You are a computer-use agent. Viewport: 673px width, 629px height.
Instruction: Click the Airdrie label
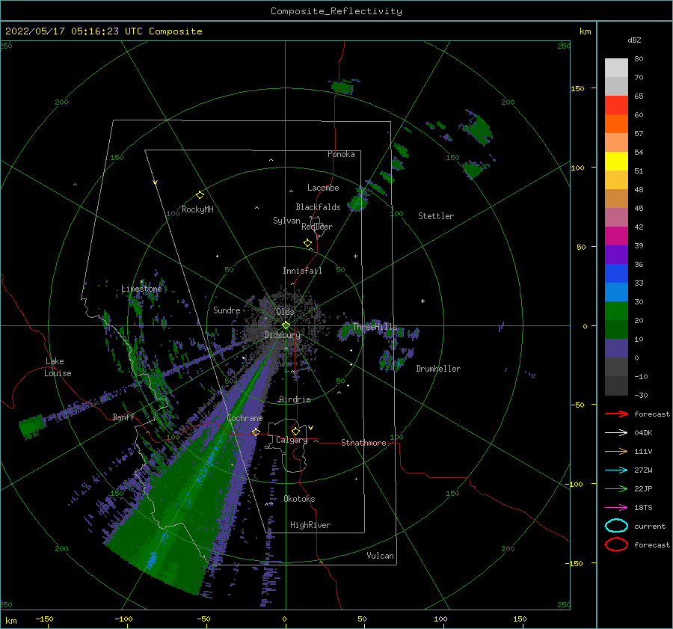coord(295,399)
